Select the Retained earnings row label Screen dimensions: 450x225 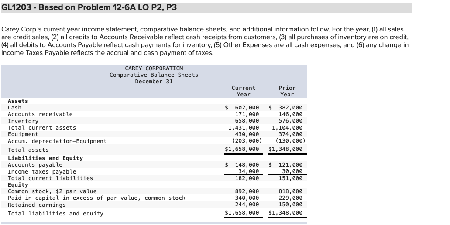pyautogui.click(x=37, y=205)
